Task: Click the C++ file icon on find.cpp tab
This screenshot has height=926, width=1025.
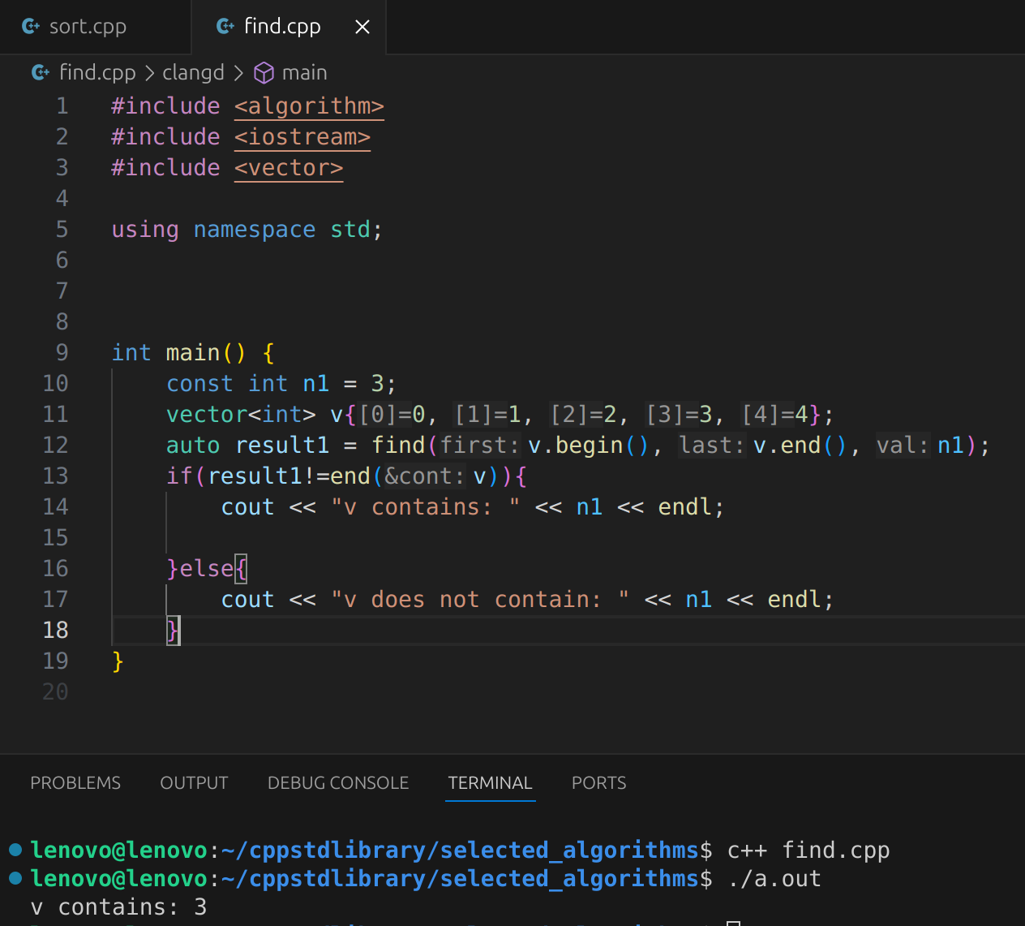Action: [x=225, y=27]
